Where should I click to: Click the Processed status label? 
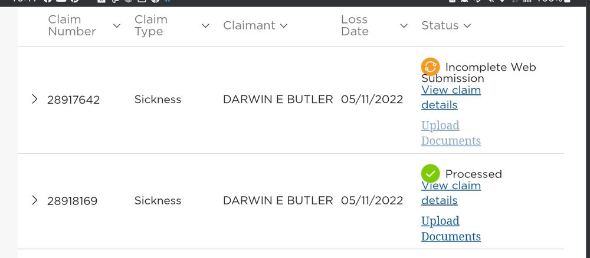[x=473, y=174]
